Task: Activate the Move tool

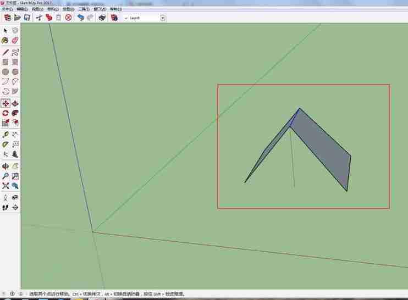Action: (x=5, y=103)
